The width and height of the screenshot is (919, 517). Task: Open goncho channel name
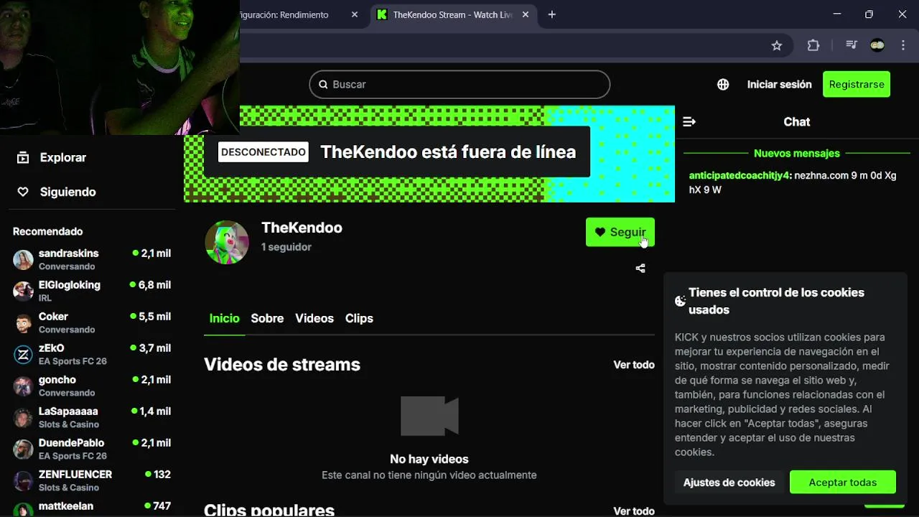[x=57, y=380]
